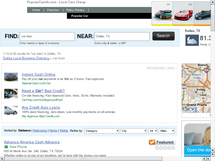
Task: Click the Open the door banner ad
Action: pos(197,140)
